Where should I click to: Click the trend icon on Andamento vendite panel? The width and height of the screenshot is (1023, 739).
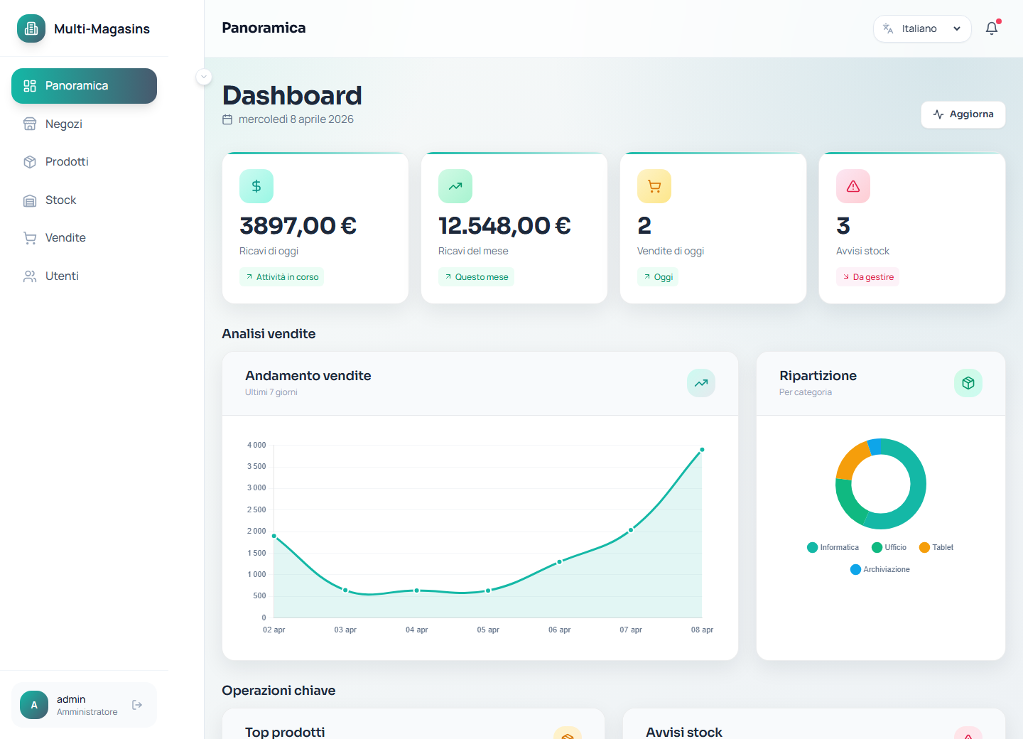click(701, 383)
